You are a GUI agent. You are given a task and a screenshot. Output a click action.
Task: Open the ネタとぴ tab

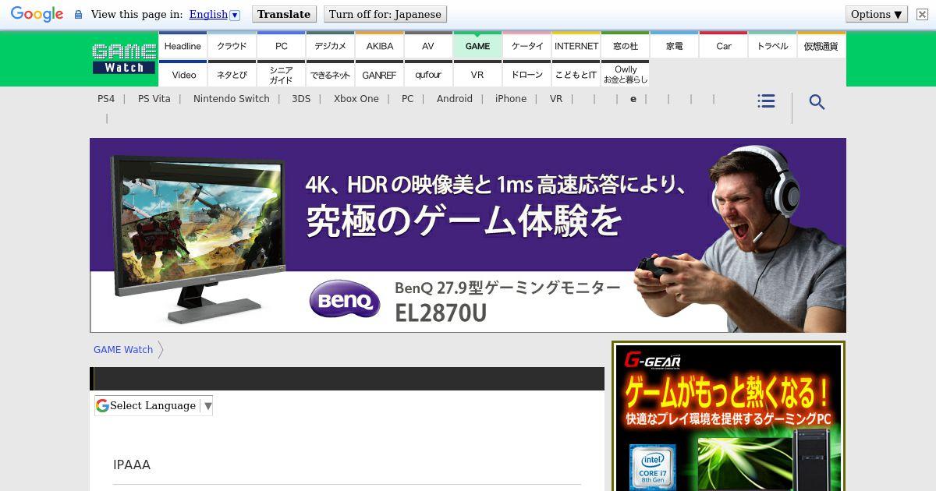(232, 74)
